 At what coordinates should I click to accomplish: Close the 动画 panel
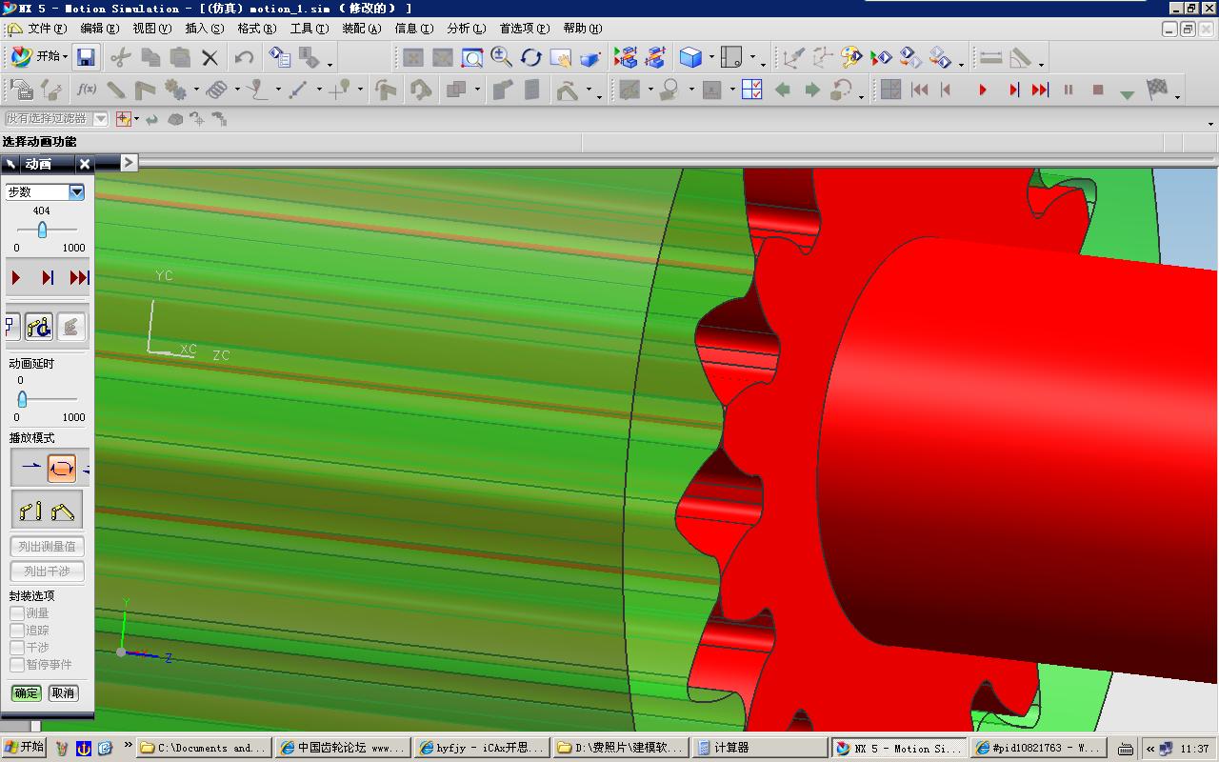pos(85,164)
